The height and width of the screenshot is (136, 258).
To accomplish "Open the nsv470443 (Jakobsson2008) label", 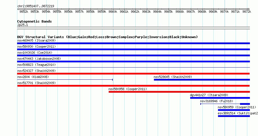I will pos(39,59).
